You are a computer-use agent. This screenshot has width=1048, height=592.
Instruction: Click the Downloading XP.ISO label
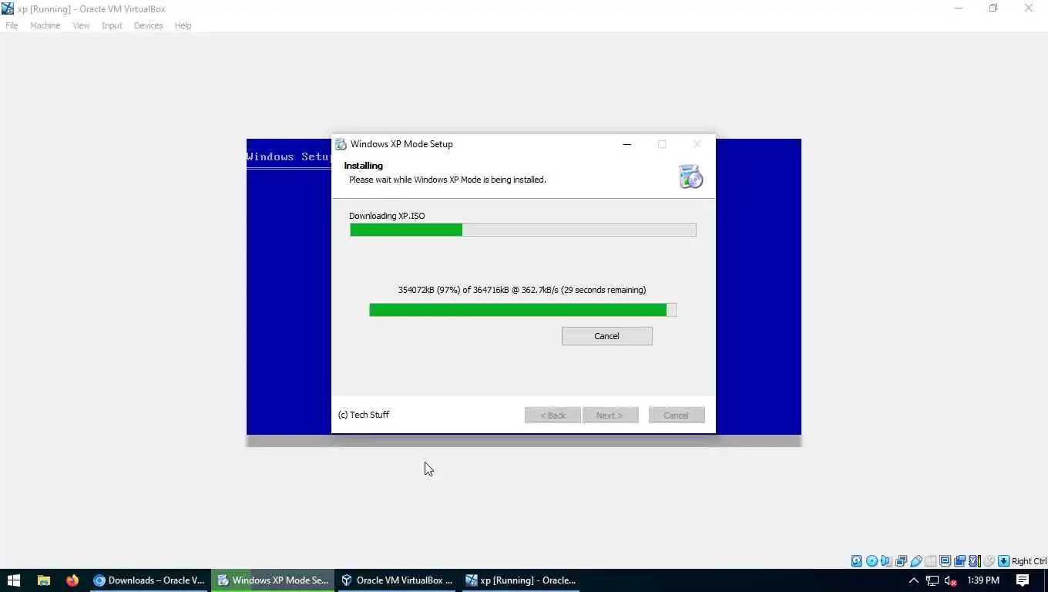(x=387, y=216)
